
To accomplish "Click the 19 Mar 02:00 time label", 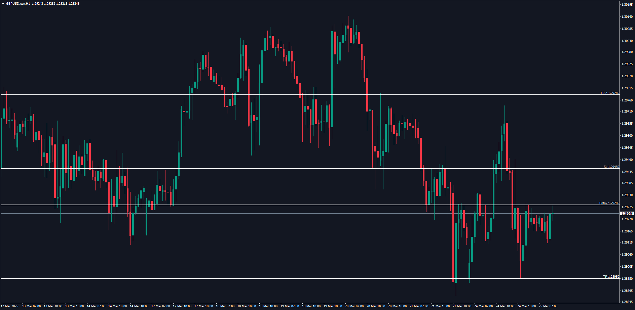I will click(290, 306).
